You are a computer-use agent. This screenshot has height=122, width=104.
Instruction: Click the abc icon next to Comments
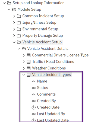34,95
